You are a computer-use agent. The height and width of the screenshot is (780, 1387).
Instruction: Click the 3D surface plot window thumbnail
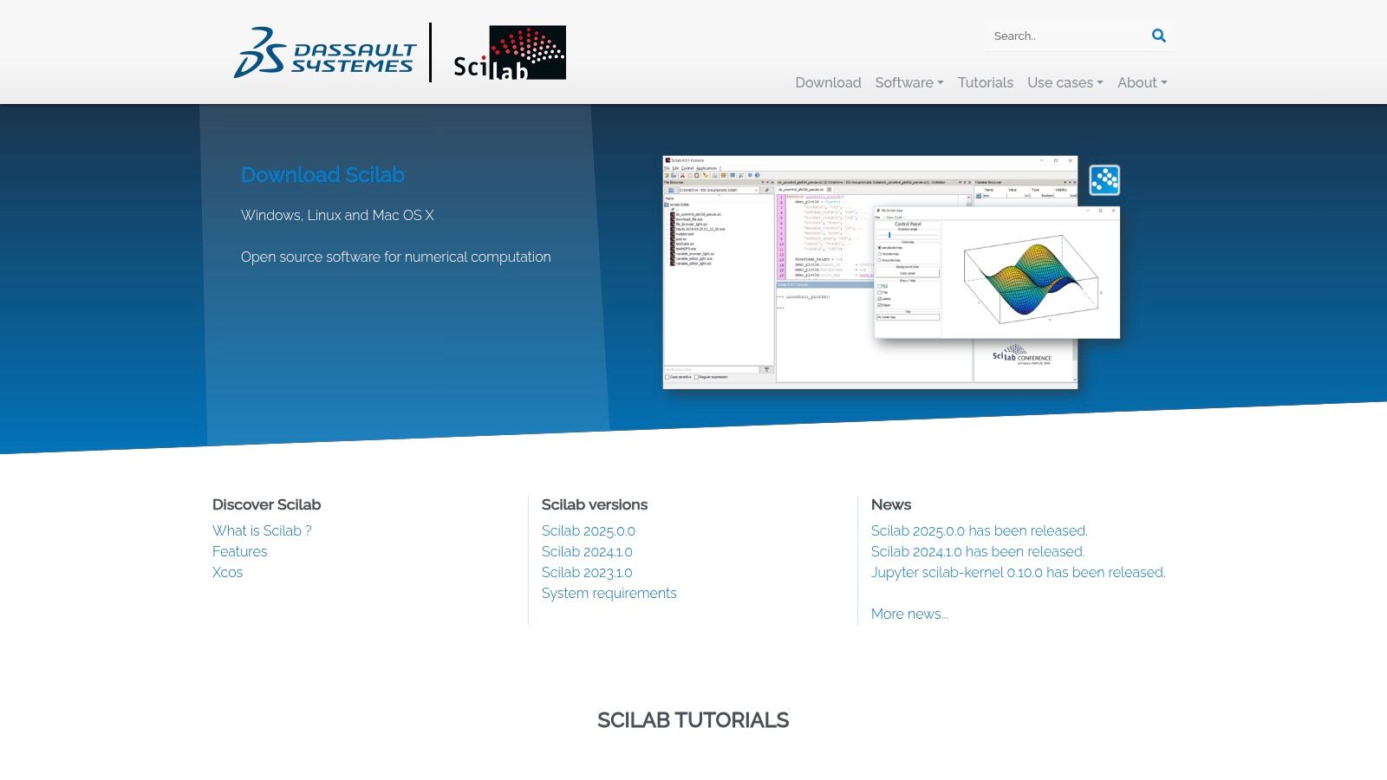997,272
